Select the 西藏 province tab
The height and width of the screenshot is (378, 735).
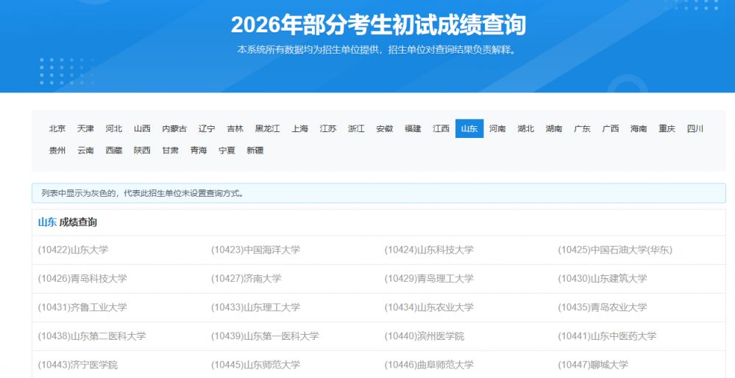point(113,150)
